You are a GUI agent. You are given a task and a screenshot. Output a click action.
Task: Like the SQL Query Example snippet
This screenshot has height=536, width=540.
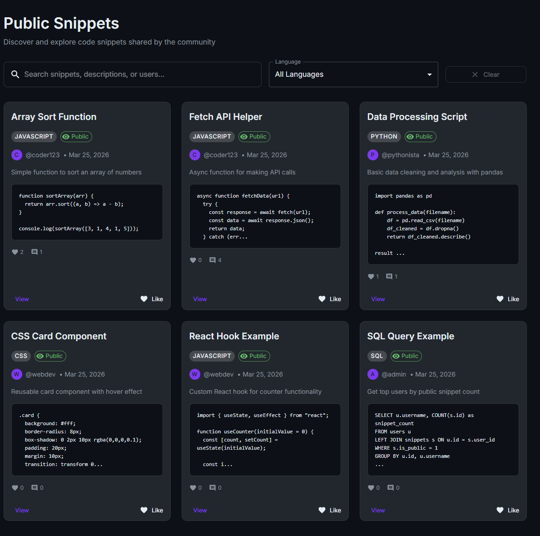point(508,510)
